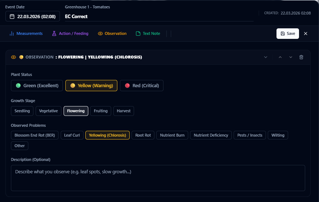Image resolution: width=319 pixels, height=202 pixels.
Task: Move the observation block up
Action: pyautogui.click(x=280, y=57)
